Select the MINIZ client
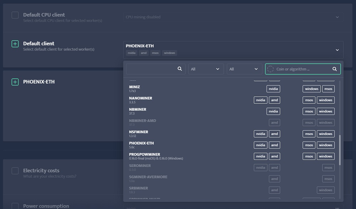 pos(232,89)
